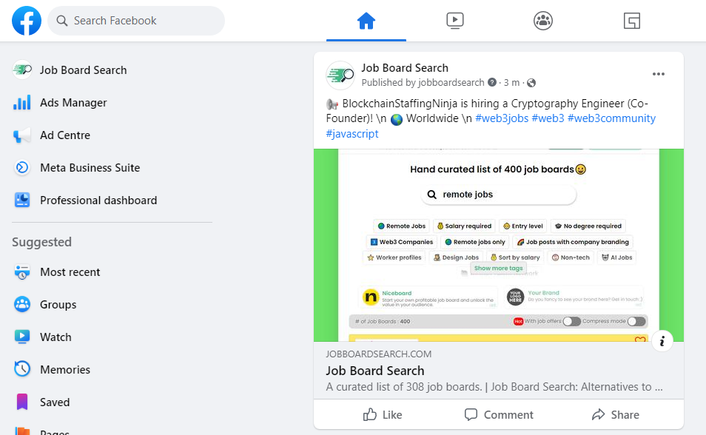
Task: Click the Ad Centre megaphone icon
Action: (22, 135)
